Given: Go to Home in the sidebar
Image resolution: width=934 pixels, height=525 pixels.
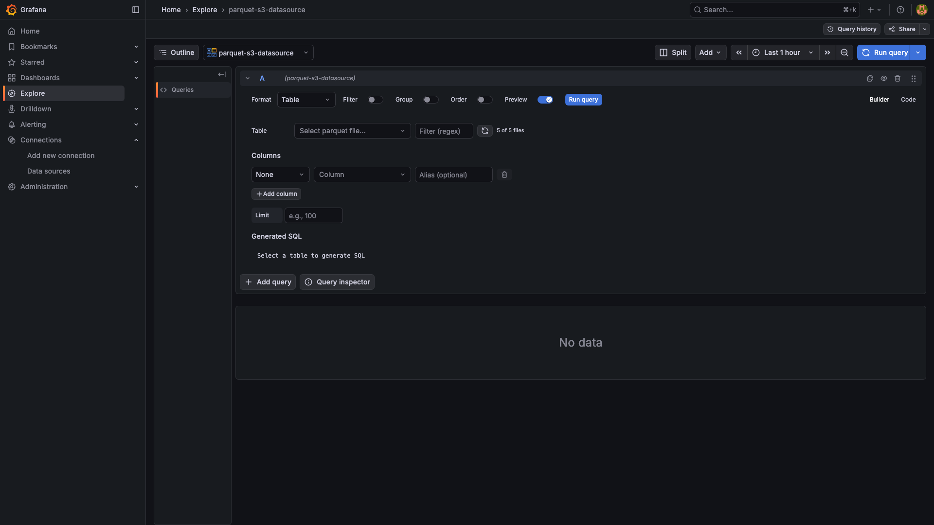Looking at the screenshot, I should pos(30,31).
